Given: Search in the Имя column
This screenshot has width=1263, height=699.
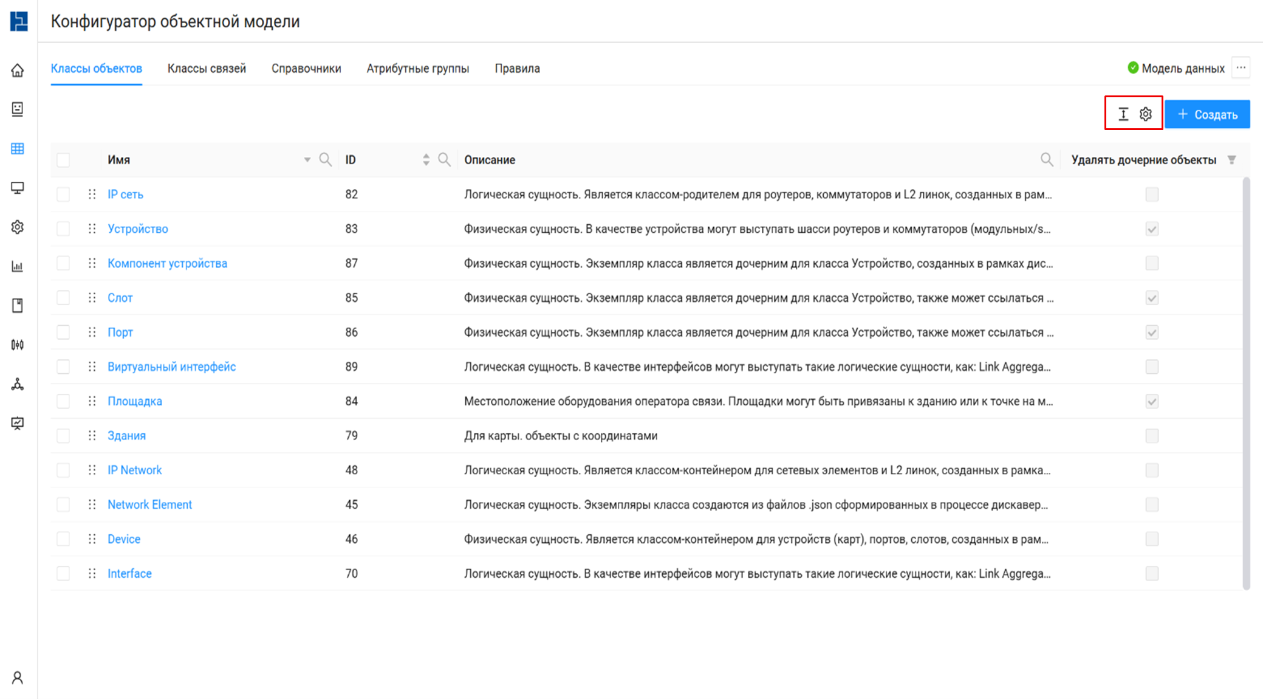Looking at the screenshot, I should pos(326,160).
